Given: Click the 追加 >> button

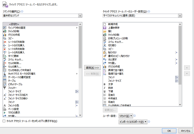Looking at the screenshot, I should 92,68.
